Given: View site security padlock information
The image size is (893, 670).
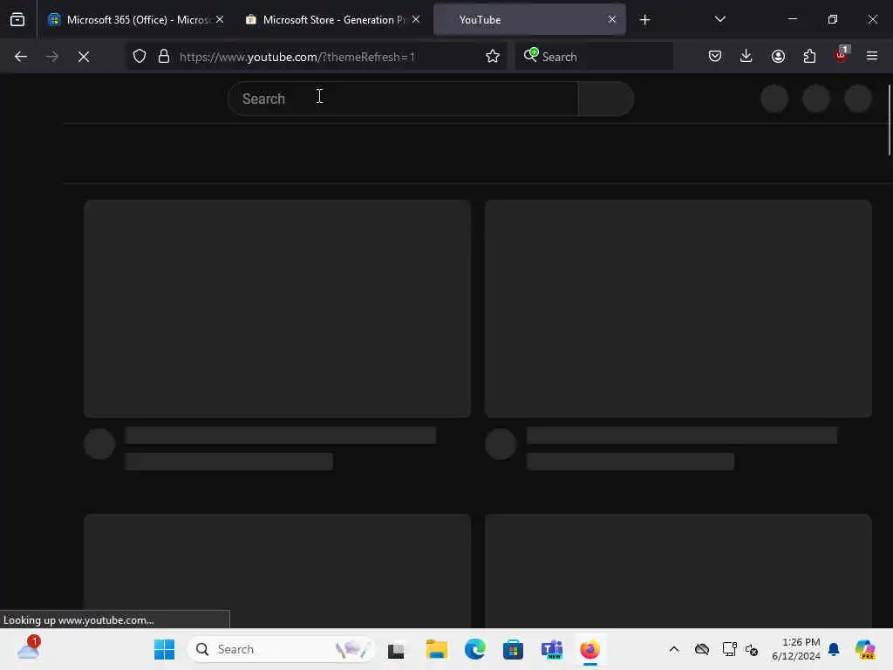Looking at the screenshot, I should tap(164, 57).
